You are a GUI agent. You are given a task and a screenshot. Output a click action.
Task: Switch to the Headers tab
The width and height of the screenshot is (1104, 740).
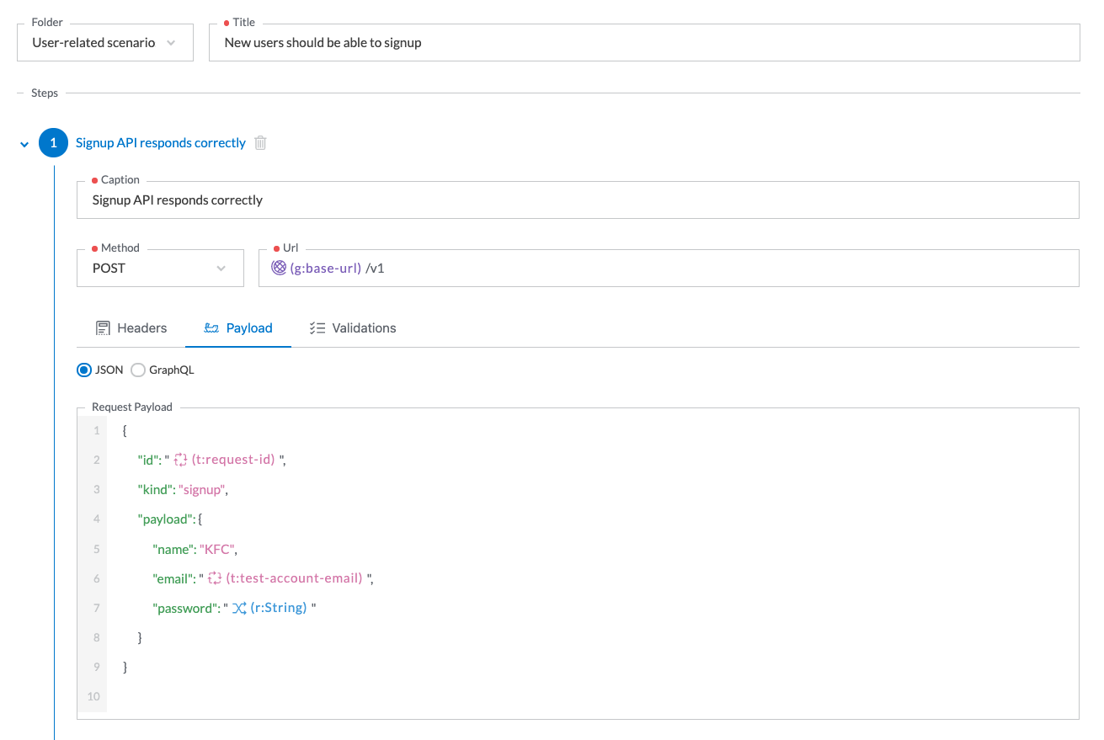[131, 328]
